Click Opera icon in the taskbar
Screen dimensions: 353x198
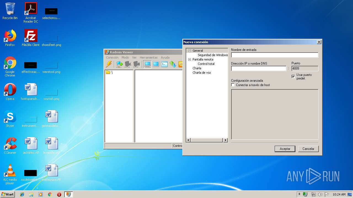click(59, 194)
